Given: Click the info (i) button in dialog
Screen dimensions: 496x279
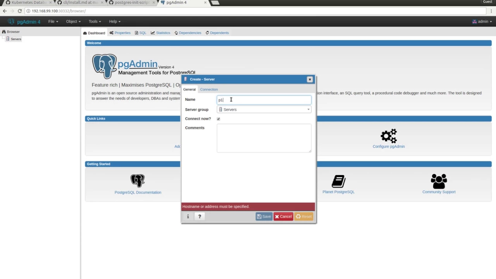Looking at the screenshot, I should click(x=188, y=217).
